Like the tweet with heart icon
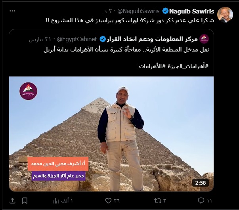Image resolution: width=239 pixels, height=210 pixels. 108,201
